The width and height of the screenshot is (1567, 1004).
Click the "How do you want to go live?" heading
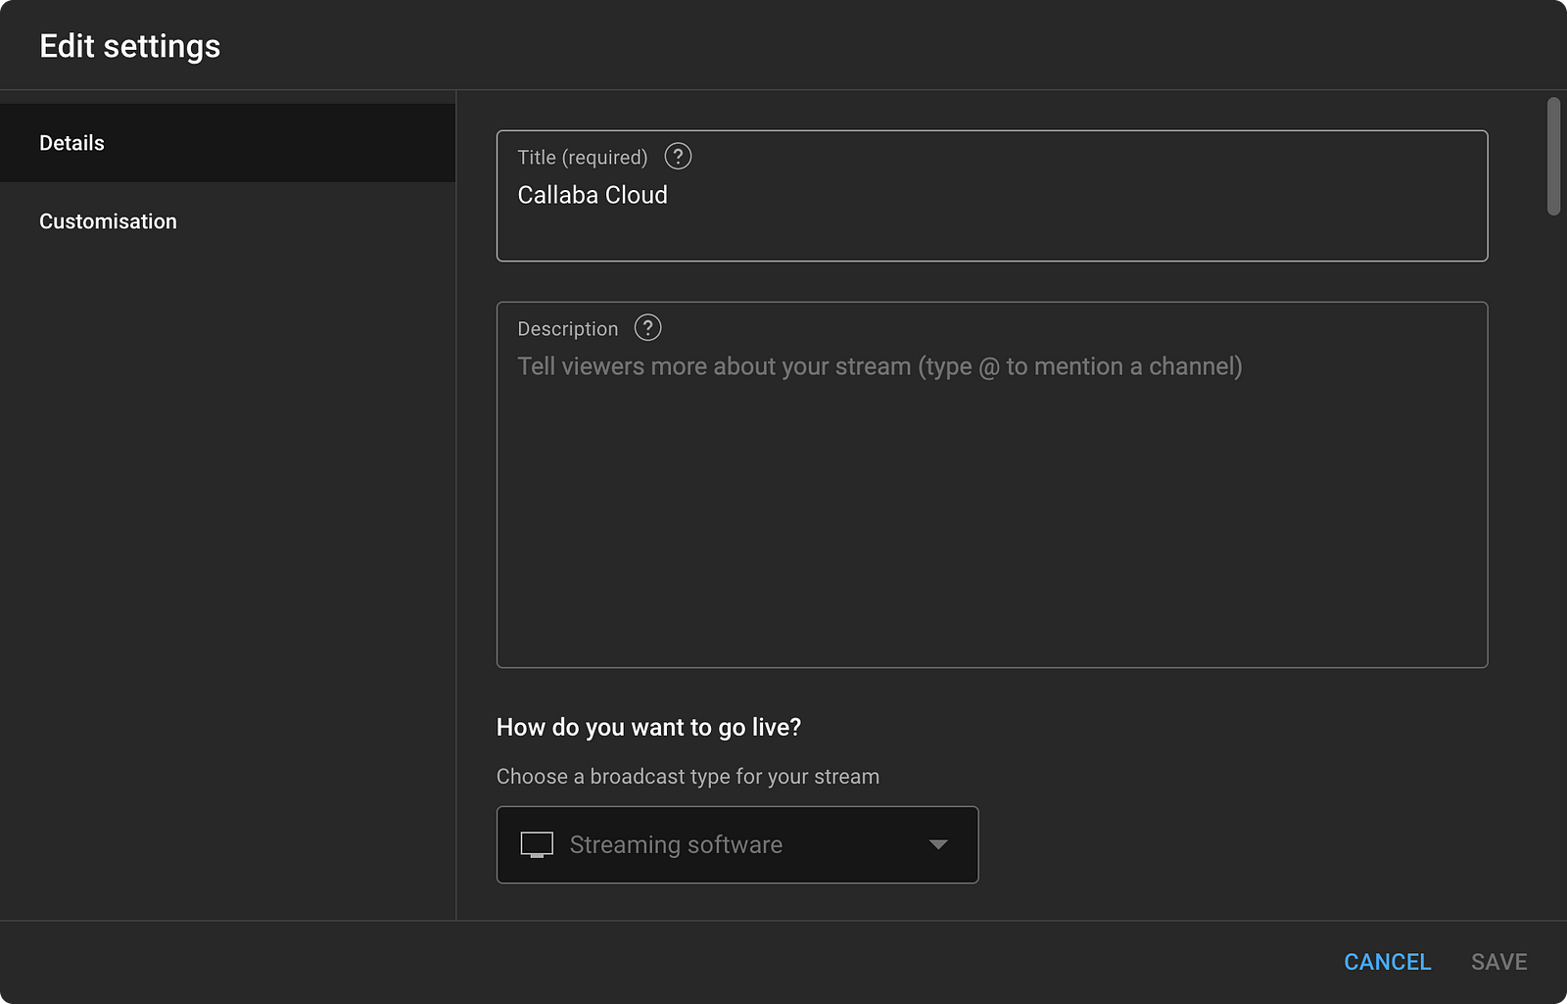tap(648, 728)
